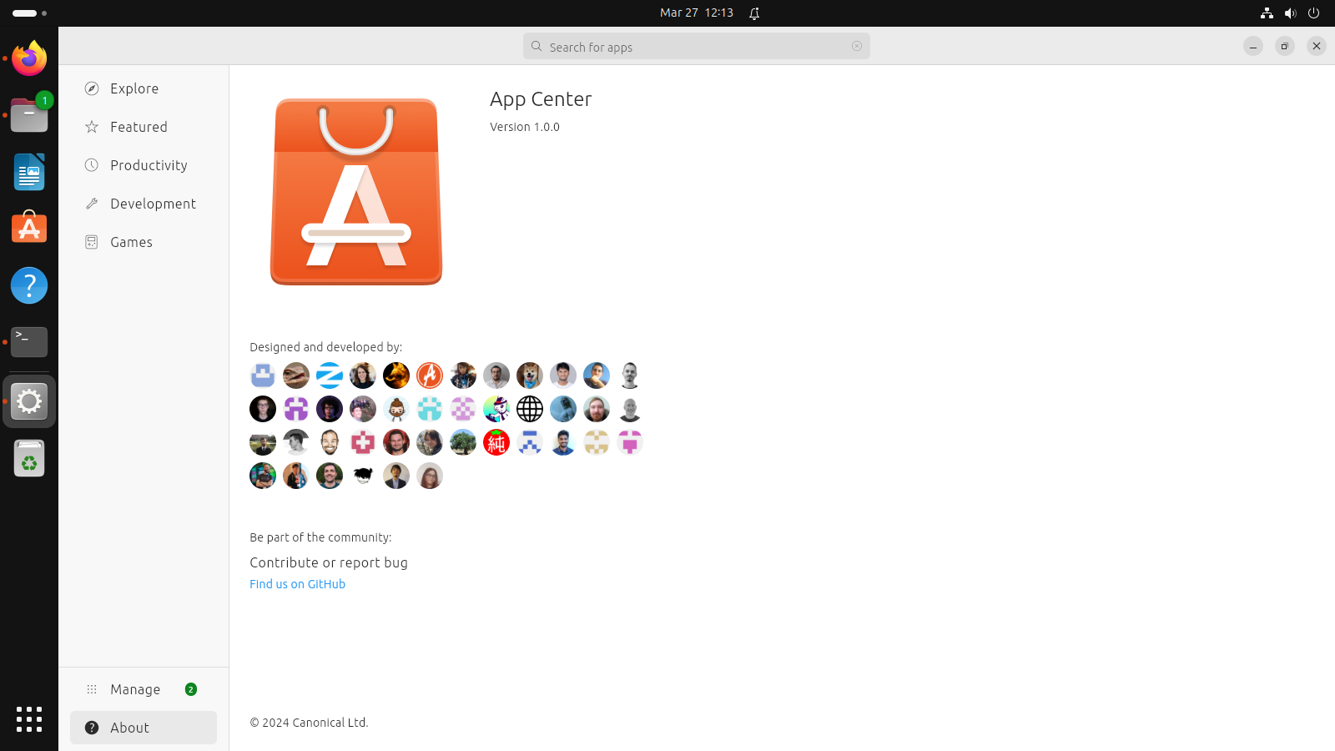This screenshot has width=1335, height=751.
Task: Click the cartoon unicorn avatar
Action: (x=496, y=409)
